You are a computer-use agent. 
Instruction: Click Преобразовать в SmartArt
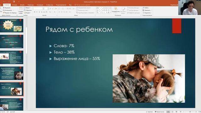[x=85, y=13]
